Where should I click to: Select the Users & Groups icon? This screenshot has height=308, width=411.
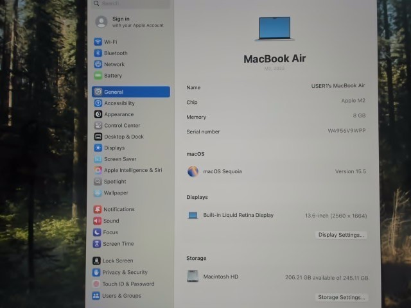(96, 296)
